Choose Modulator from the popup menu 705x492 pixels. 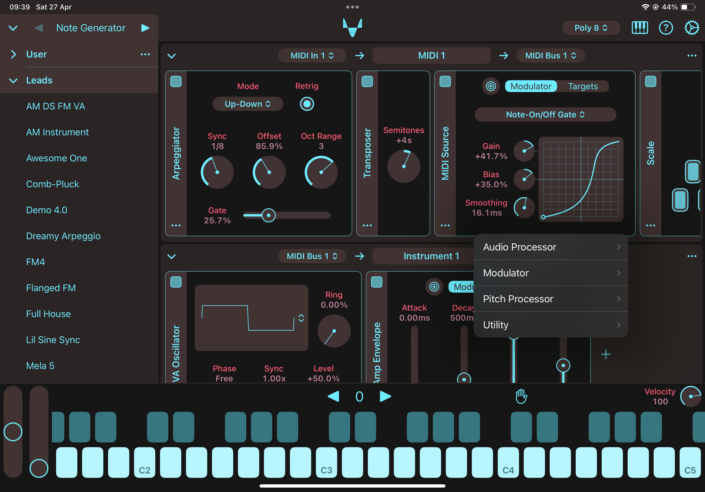pos(551,273)
